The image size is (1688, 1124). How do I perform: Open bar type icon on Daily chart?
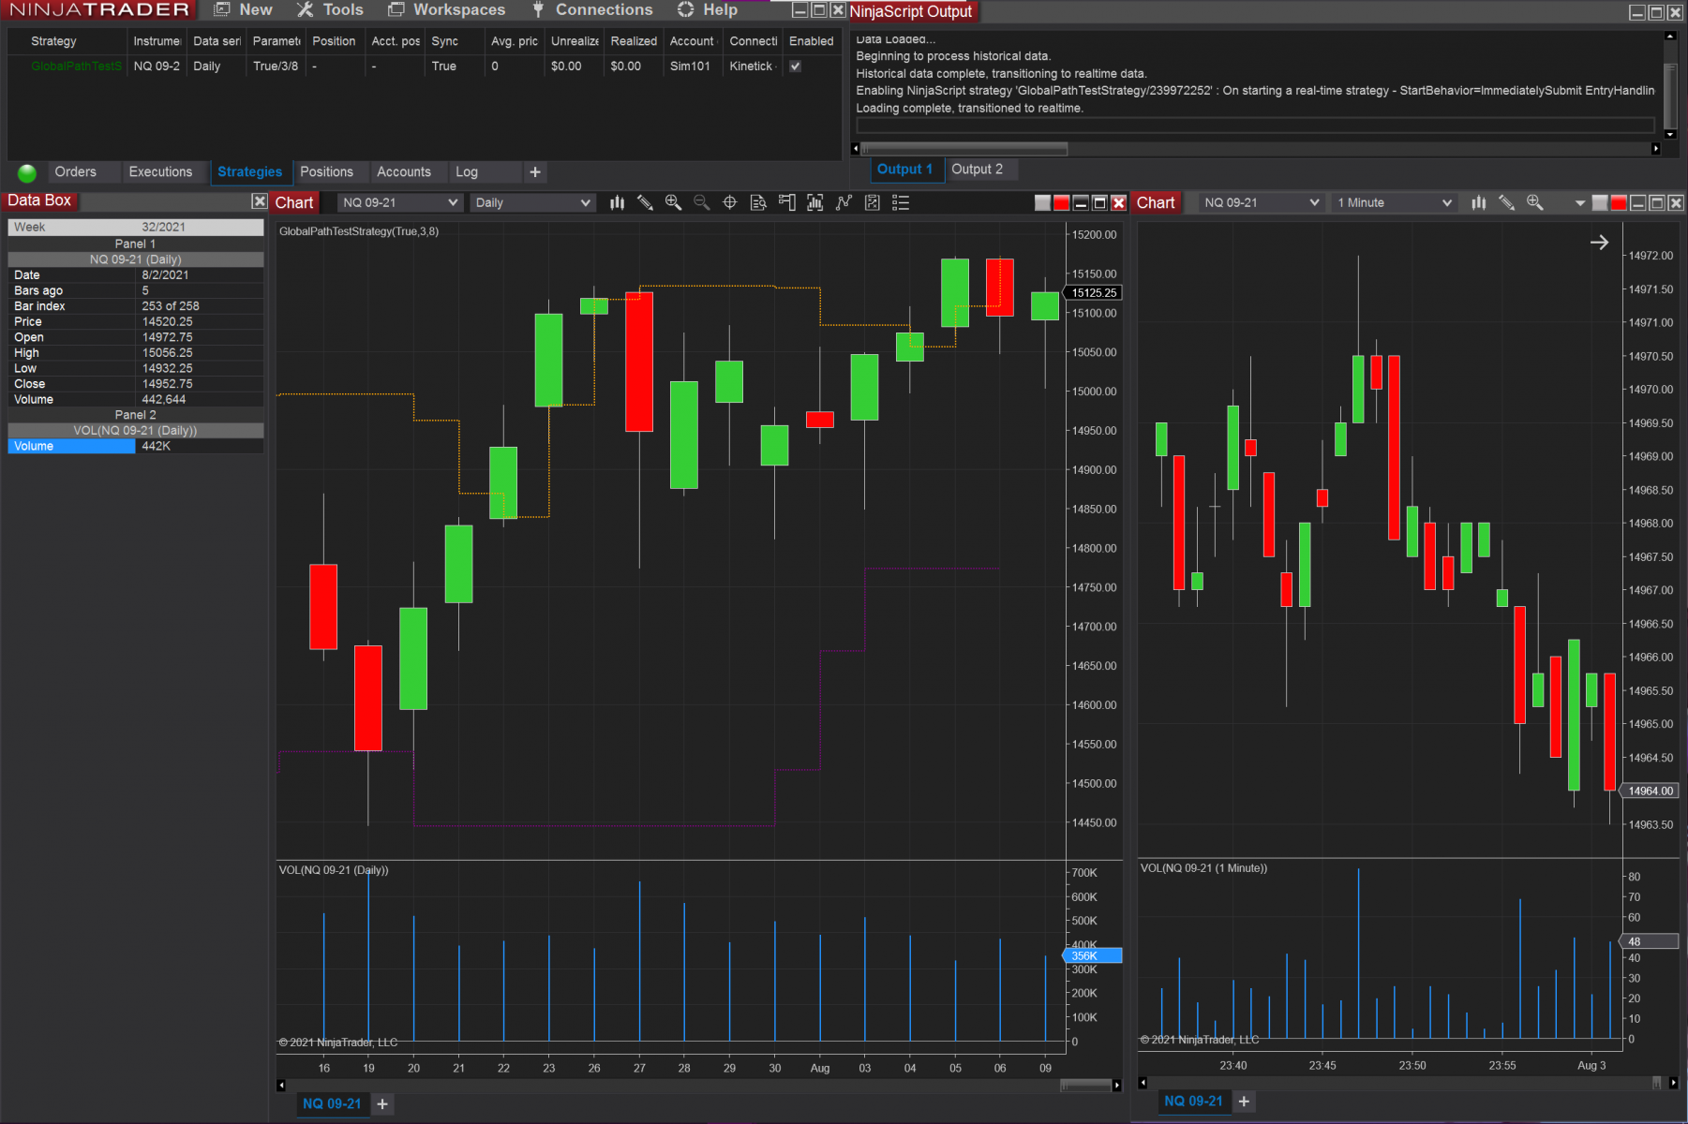(617, 202)
